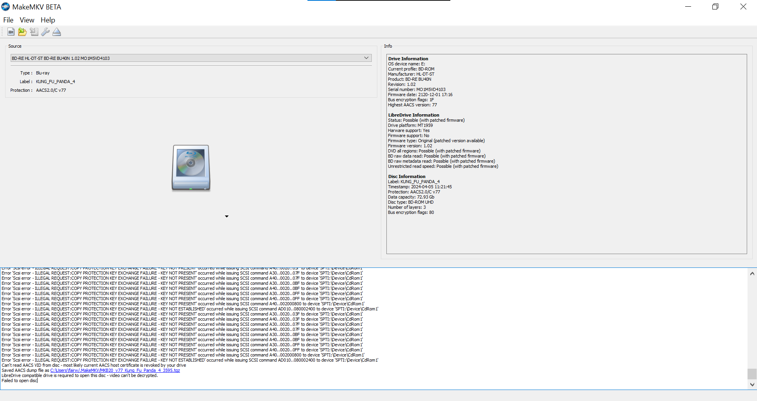Click the Drive Information heading text
The width and height of the screenshot is (757, 401).
408,59
